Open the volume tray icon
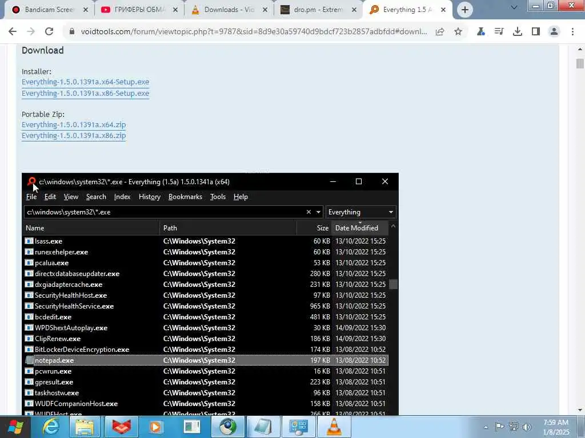 click(527, 427)
